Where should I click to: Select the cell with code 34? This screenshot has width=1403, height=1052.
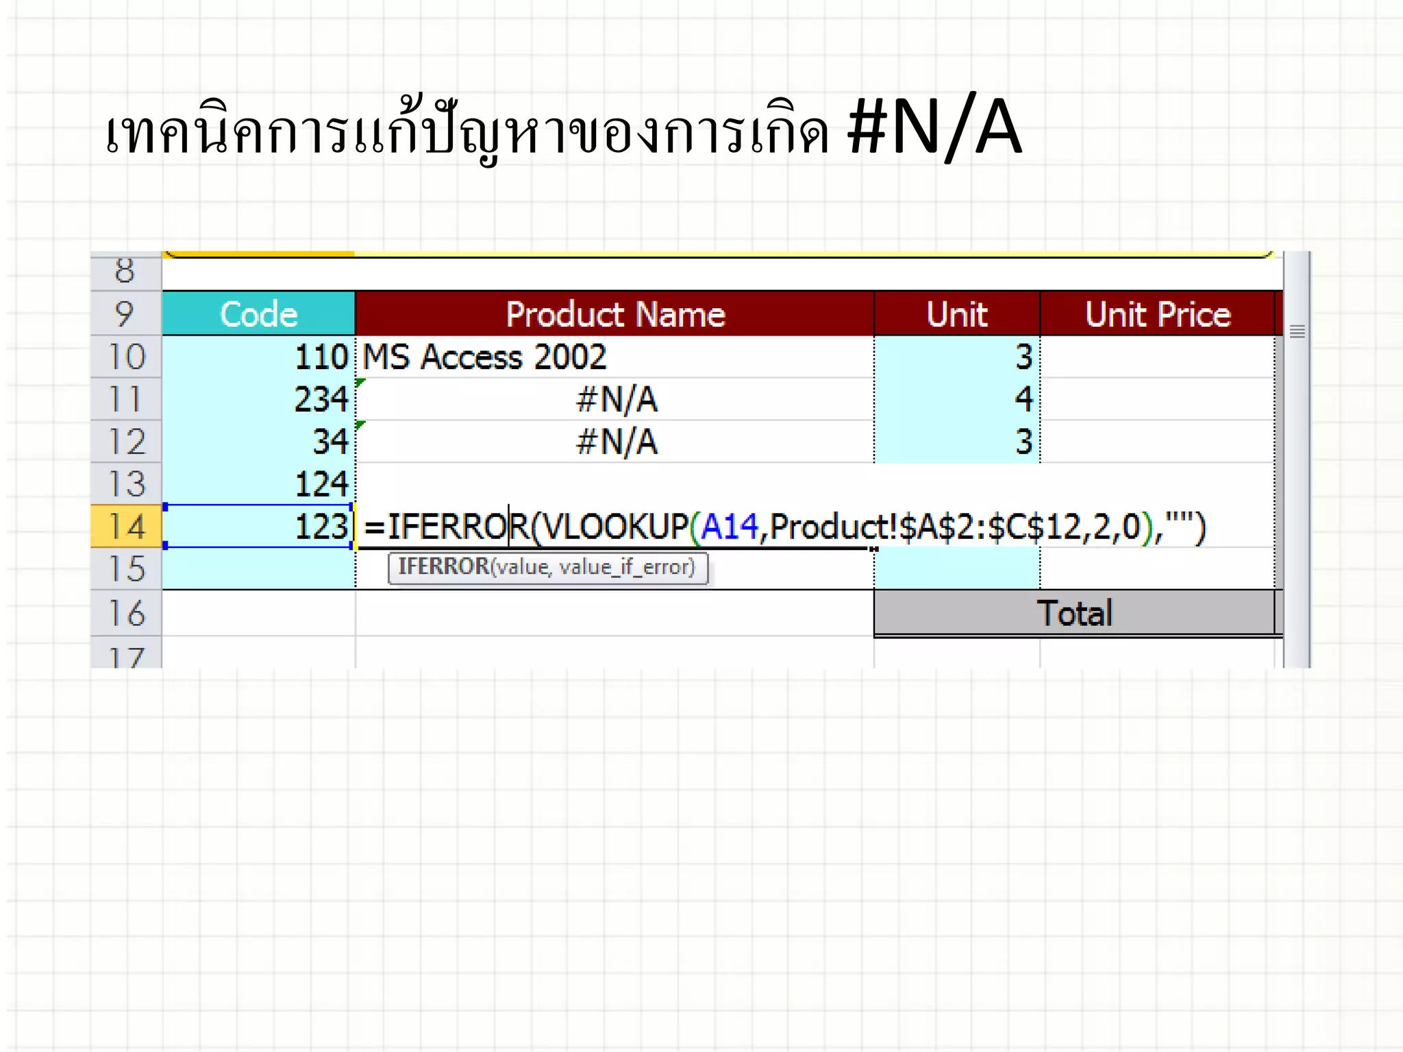259,442
